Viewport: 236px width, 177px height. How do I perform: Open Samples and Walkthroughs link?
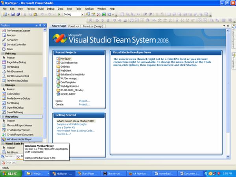pyautogui.click(x=72, y=124)
